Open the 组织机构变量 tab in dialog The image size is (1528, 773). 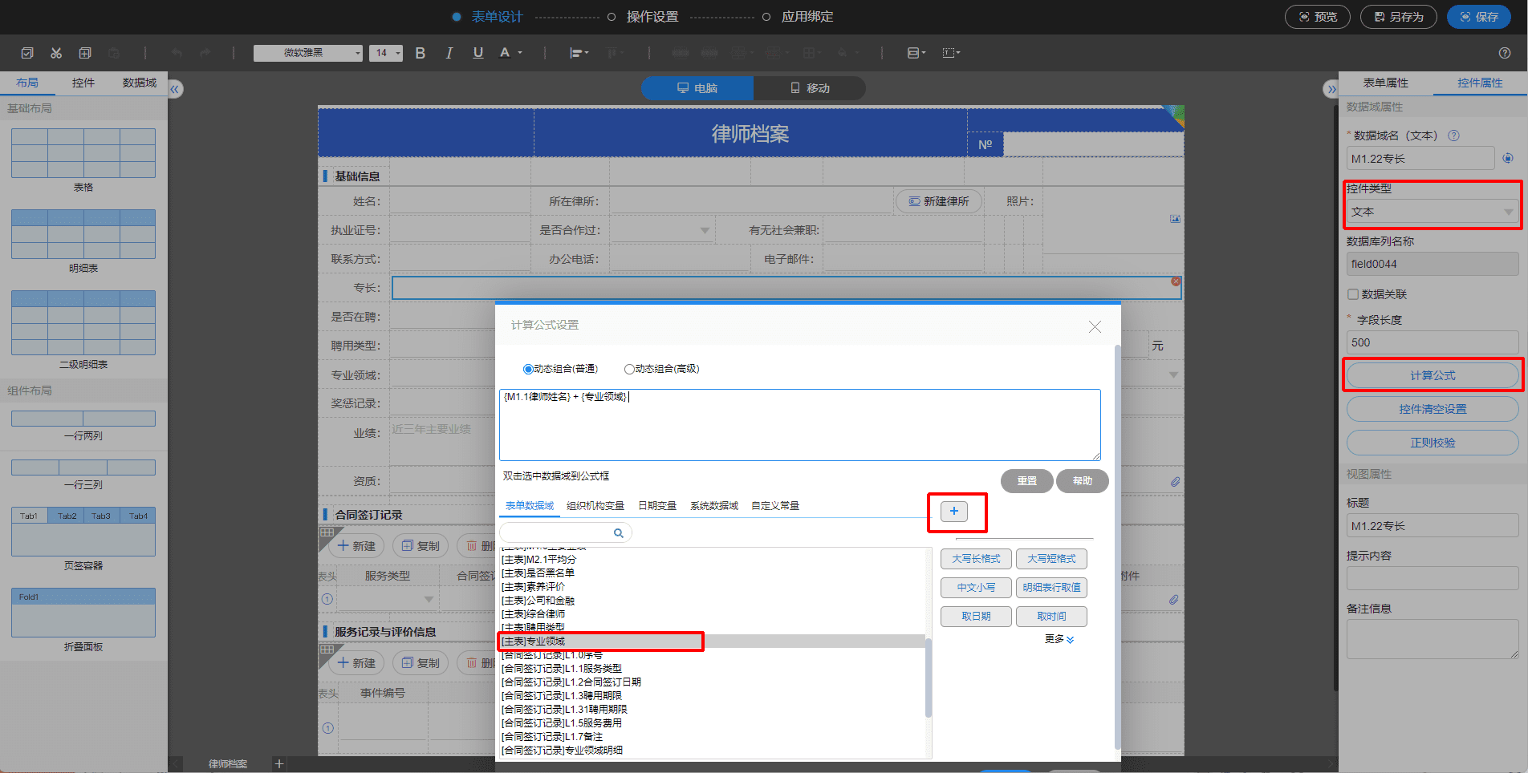pyautogui.click(x=595, y=506)
